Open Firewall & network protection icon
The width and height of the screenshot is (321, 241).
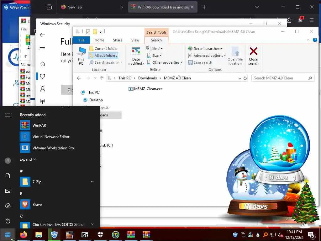(x=42, y=101)
